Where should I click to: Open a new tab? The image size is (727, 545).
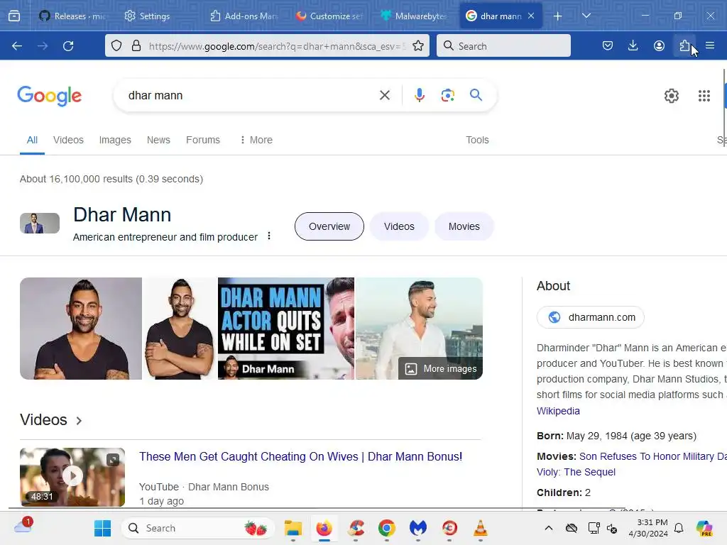(558, 16)
